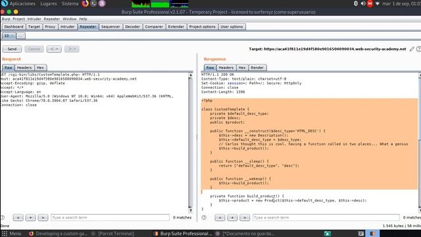Open history dropdown on the forward button
Viewport: 421px width, 237px height.
(75, 49)
